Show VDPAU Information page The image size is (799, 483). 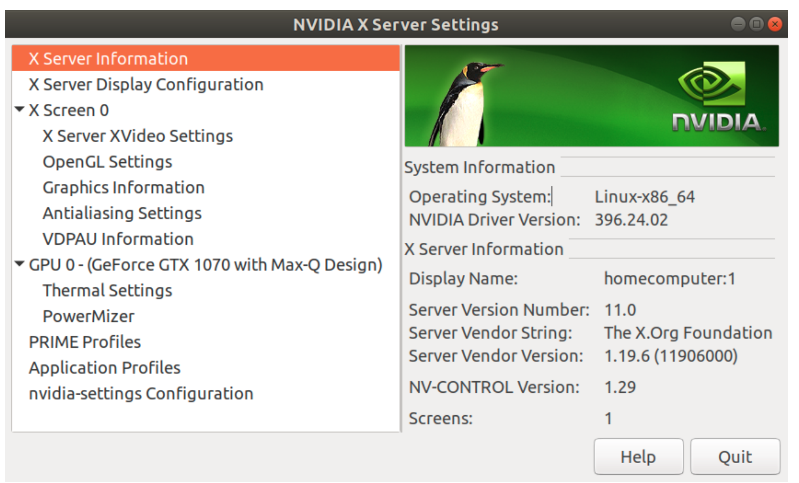118,239
